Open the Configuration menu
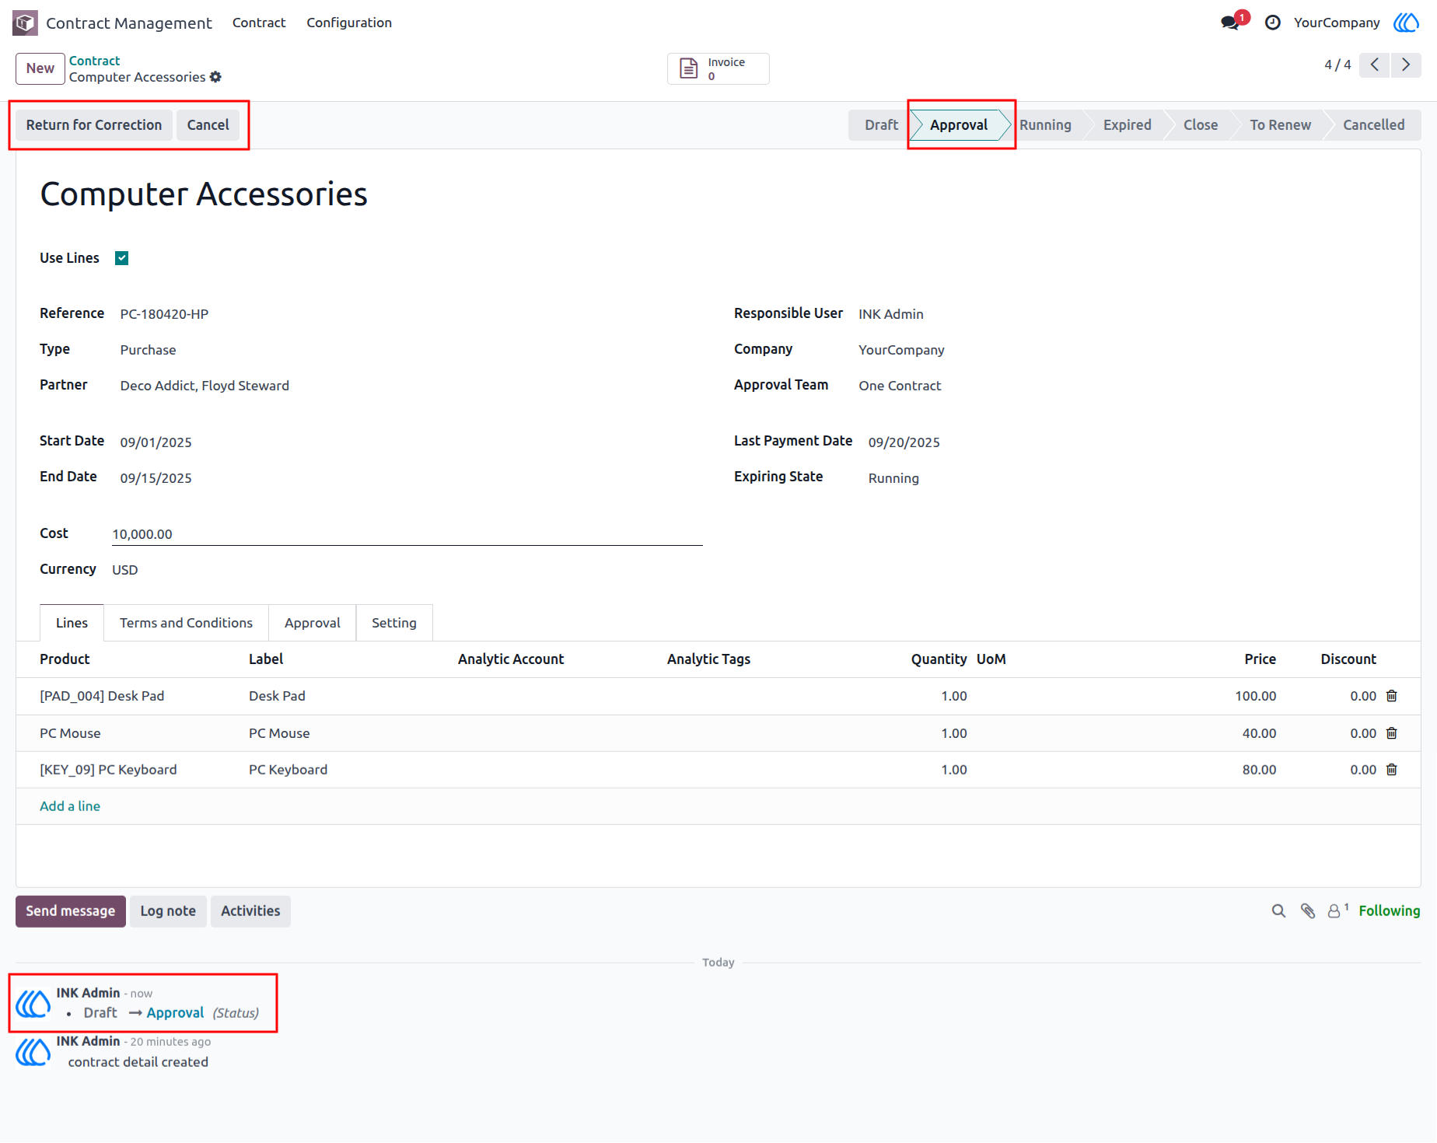 pyautogui.click(x=349, y=23)
